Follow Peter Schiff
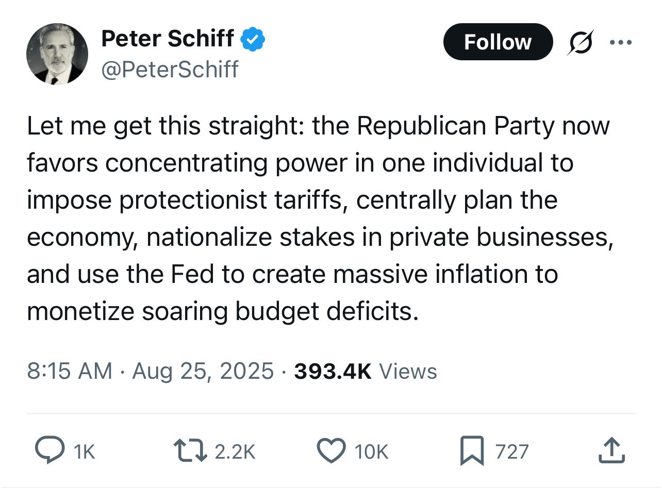Image resolution: width=662 pixels, height=488 pixels. click(x=498, y=42)
